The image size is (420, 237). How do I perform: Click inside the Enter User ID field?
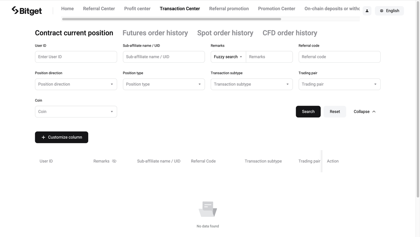tap(76, 56)
